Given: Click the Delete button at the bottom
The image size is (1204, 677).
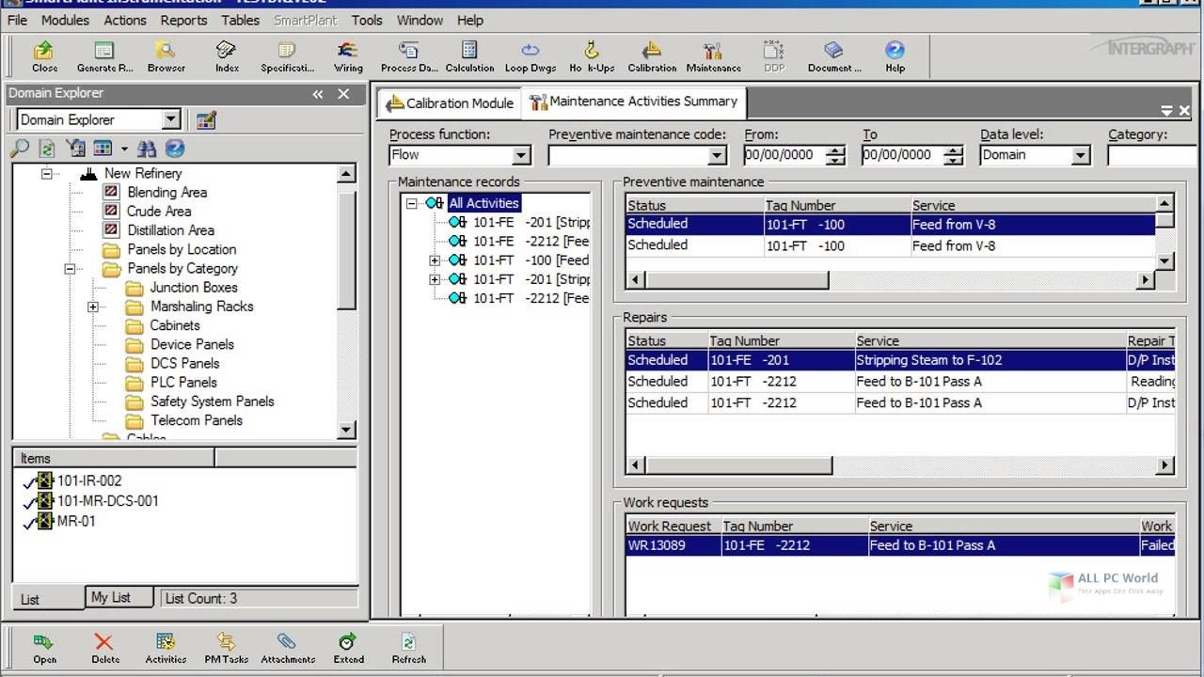Looking at the screenshot, I should [x=104, y=647].
